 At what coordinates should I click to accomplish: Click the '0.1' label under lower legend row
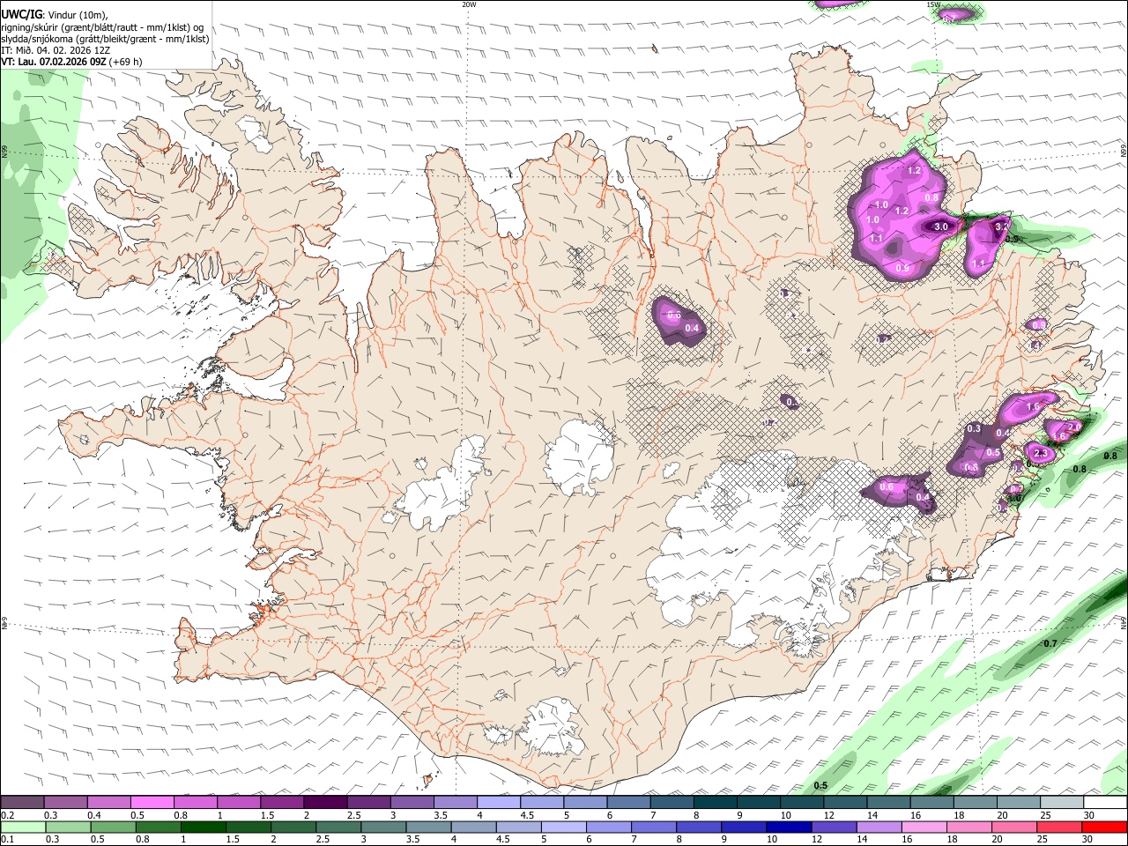[8, 839]
